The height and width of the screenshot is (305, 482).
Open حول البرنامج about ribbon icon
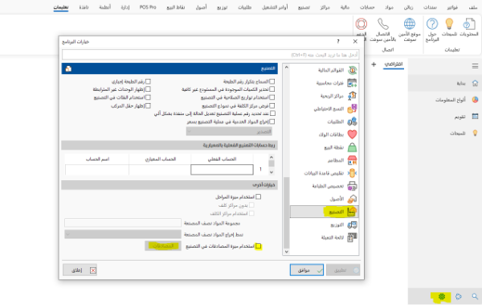(432, 30)
